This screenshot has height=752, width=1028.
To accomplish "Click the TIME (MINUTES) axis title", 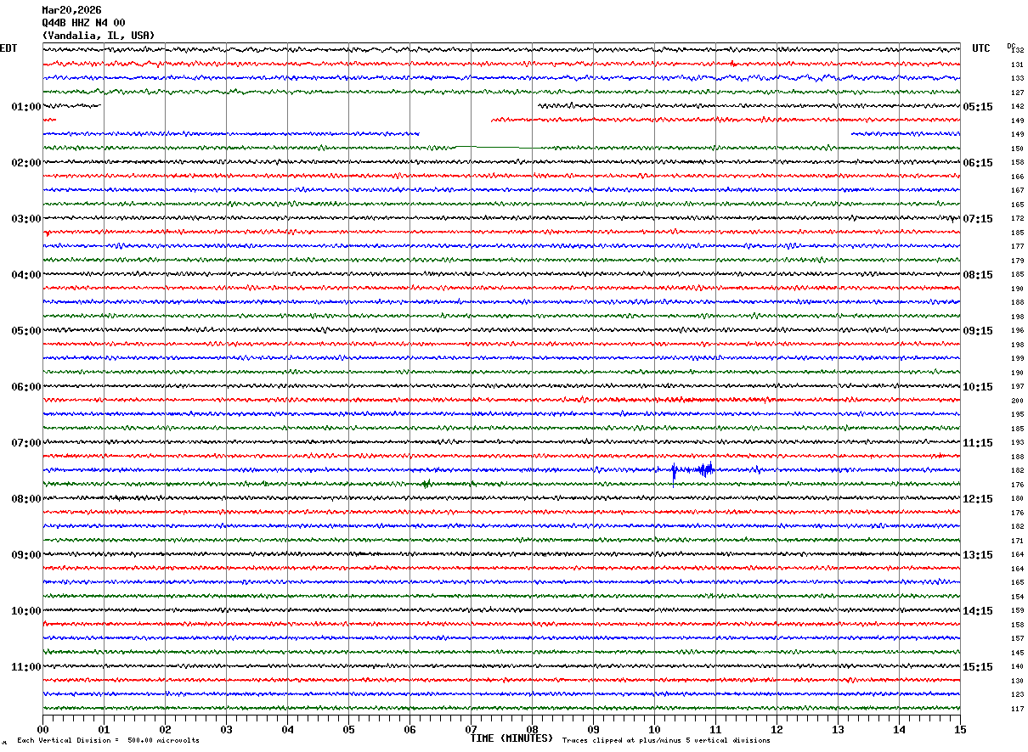I will coord(511,738).
